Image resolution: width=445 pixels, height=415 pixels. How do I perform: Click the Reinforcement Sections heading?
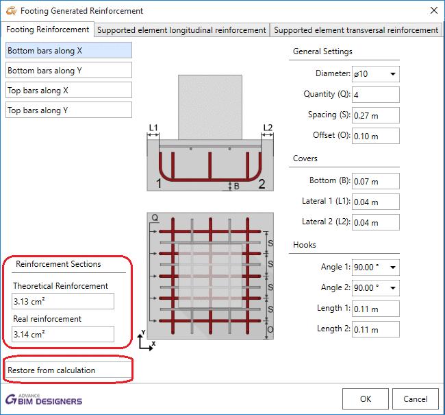point(58,264)
